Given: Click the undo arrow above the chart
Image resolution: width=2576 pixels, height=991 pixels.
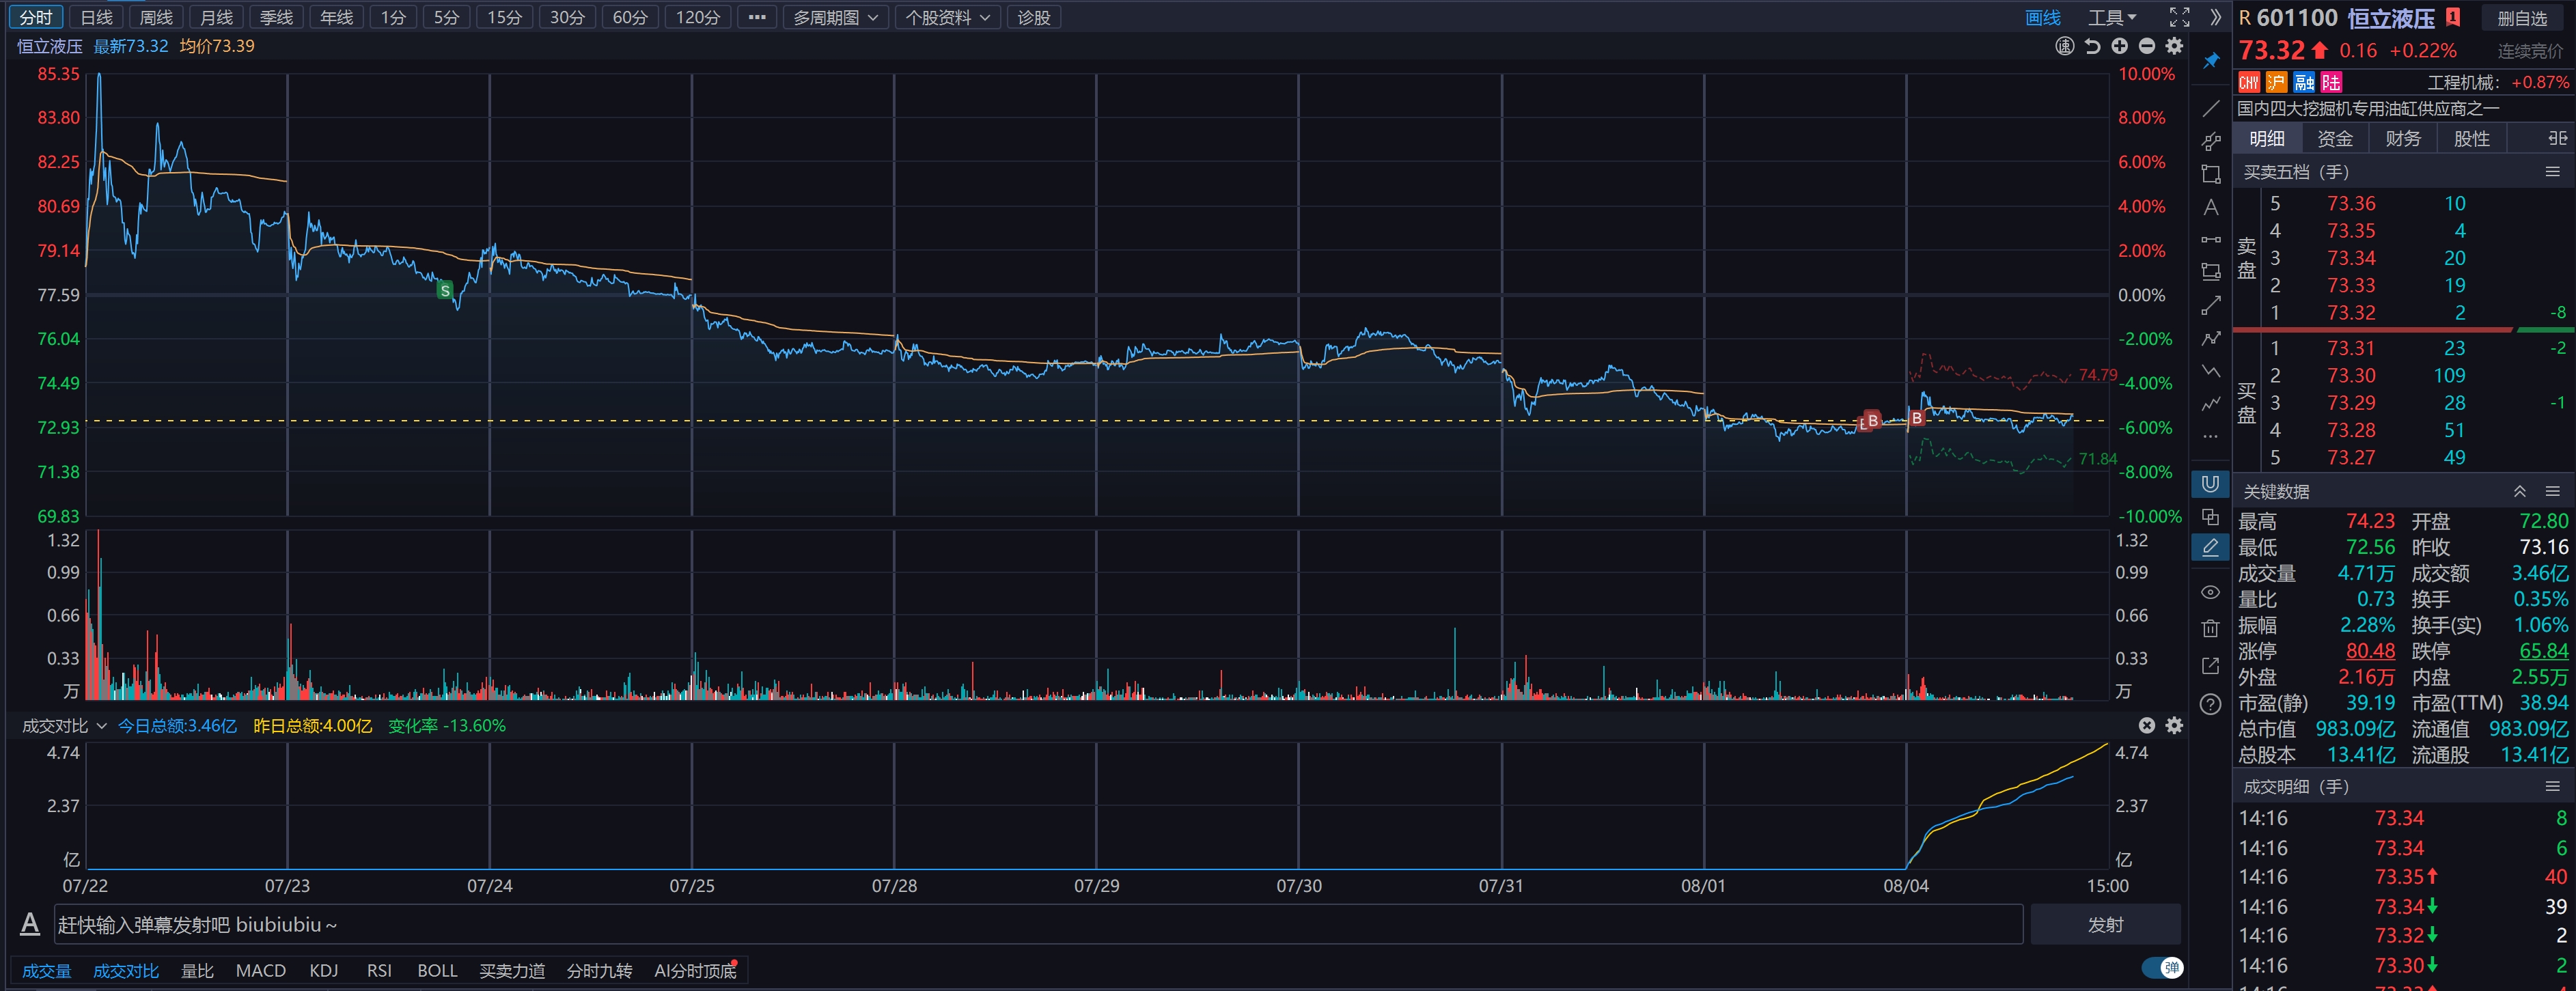Looking at the screenshot, I should point(2093,46).
